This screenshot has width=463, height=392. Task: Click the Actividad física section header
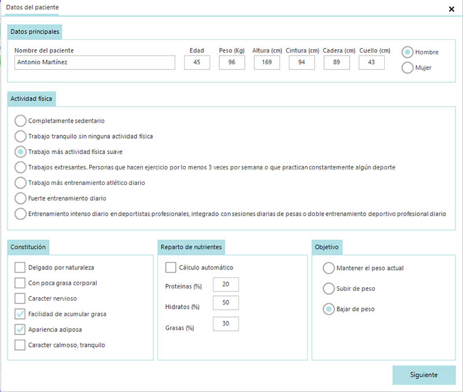(31, 99)
